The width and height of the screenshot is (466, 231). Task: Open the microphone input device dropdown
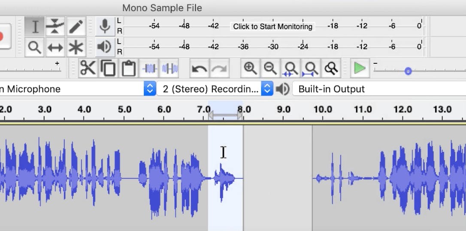(x=149, y=89)
